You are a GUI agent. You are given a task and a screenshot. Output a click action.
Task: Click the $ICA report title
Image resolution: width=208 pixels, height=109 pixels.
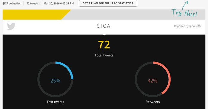click(x=104, y=26)
